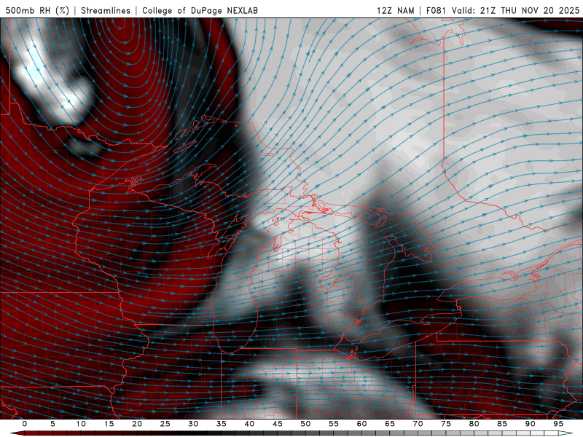Select the "95" tick label on legend
The height and width of the screenshot is (437, 583).
pyautogui.click(x=558, y=424)
